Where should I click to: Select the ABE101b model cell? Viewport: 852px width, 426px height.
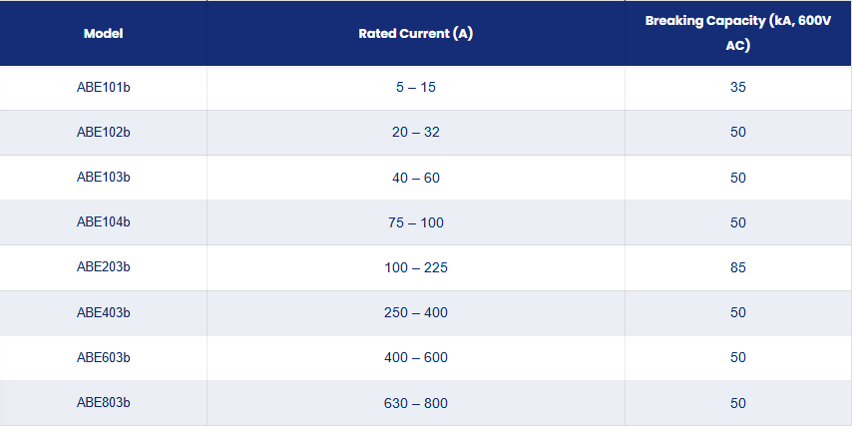point(103,88)
